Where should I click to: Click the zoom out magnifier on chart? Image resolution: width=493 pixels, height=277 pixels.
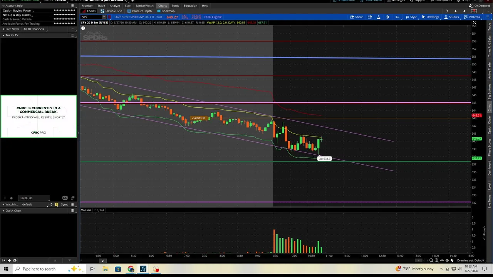[x=431, y=260]
